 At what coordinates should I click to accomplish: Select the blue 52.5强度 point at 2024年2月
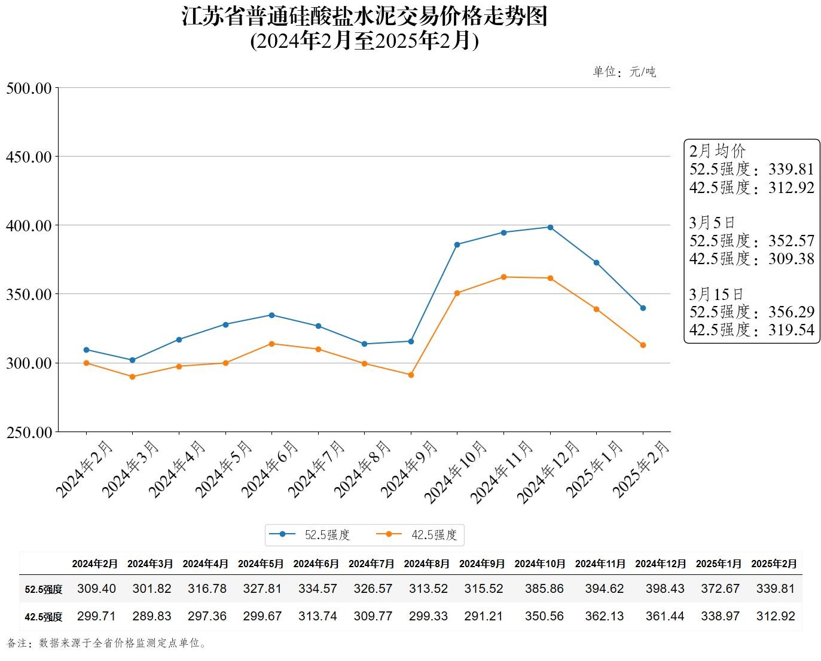86,350
